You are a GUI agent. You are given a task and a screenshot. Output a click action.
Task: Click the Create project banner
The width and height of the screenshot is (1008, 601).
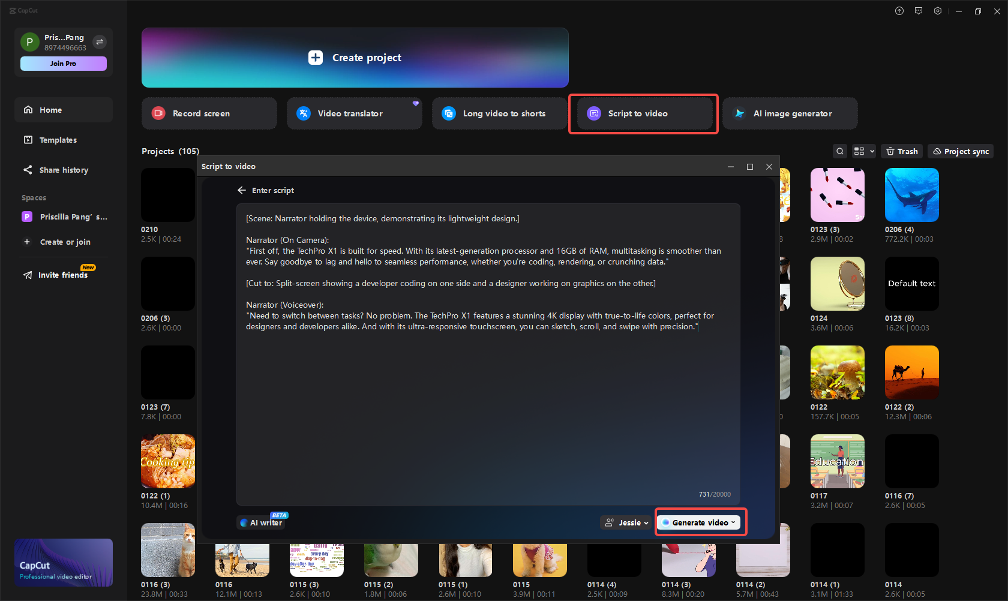tap(355, 58)
